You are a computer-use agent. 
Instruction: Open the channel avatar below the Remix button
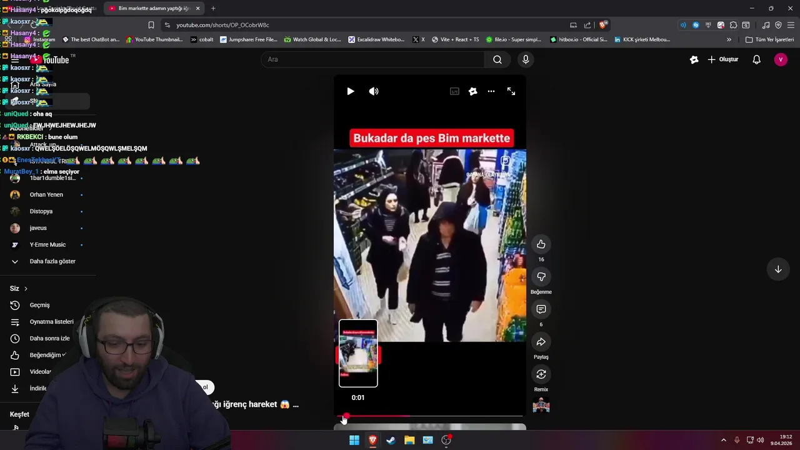click(541, 406)
